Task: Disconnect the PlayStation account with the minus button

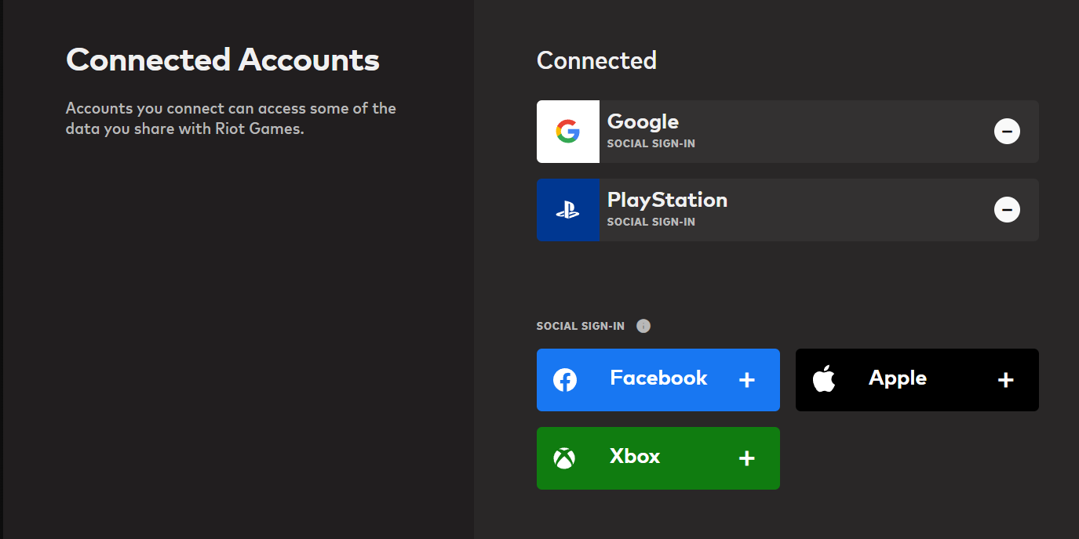Action: 1007,209
